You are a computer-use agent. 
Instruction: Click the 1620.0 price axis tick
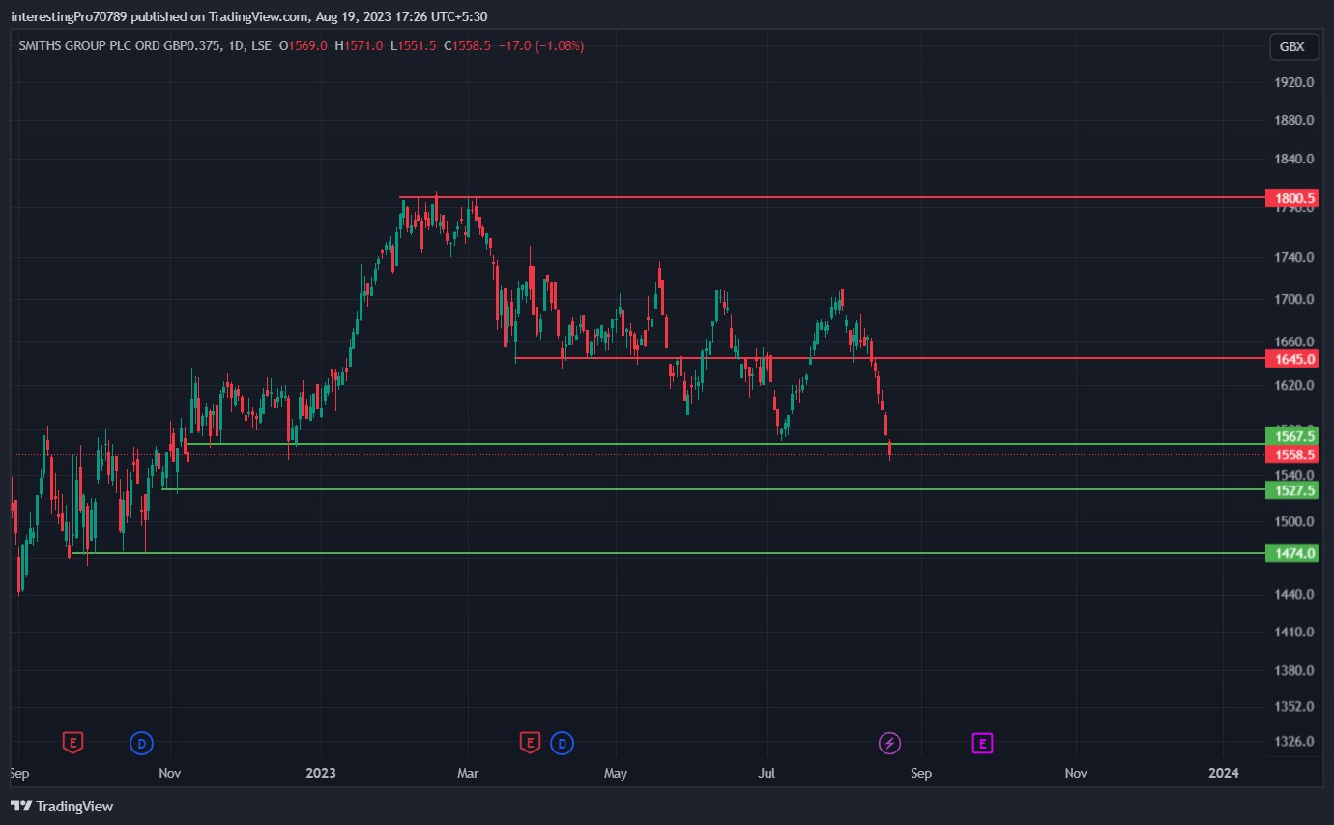click(1294, 385)
